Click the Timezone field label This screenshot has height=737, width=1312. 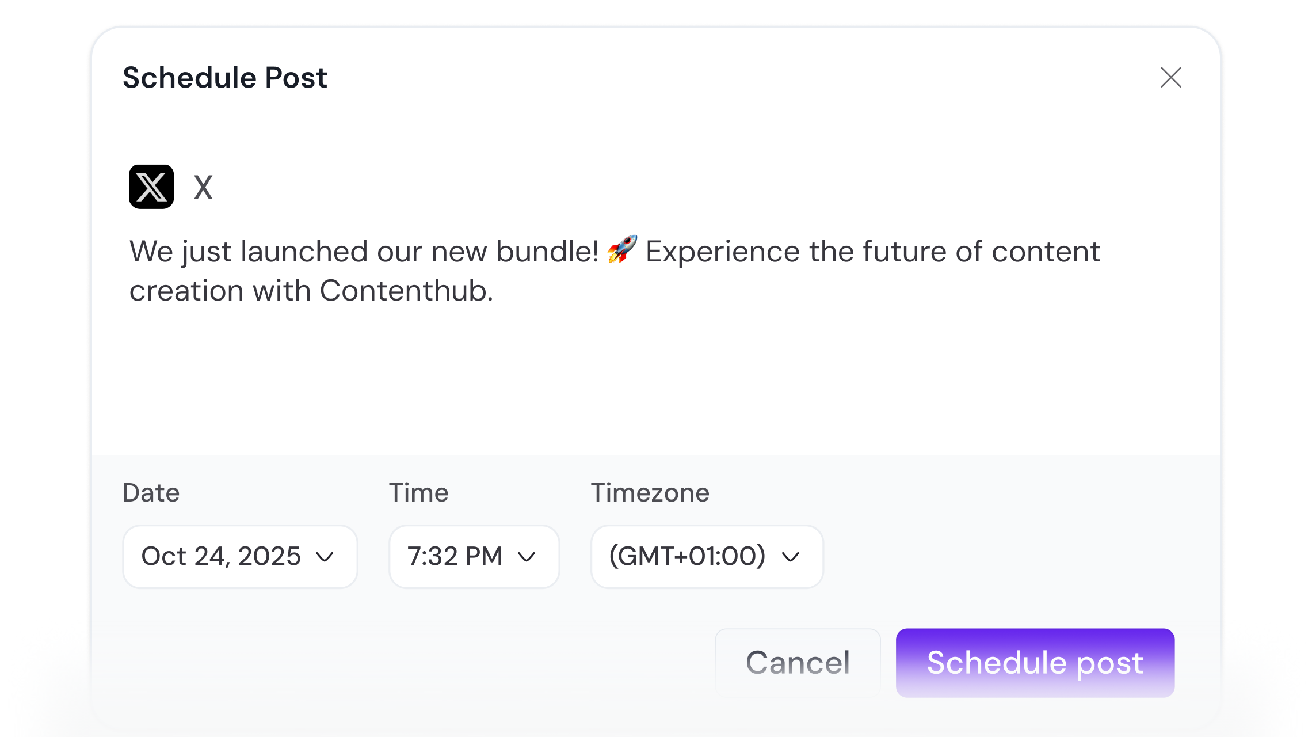pos(650,493)
